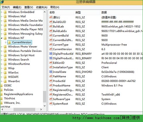Image resolution: width=143 pixels, height=122 pixels.
Task: Click tree scroll up arrow
Action: pos(45,12)
